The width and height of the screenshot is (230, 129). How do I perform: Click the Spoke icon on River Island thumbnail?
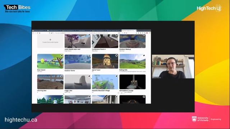(x=62, y=56)
